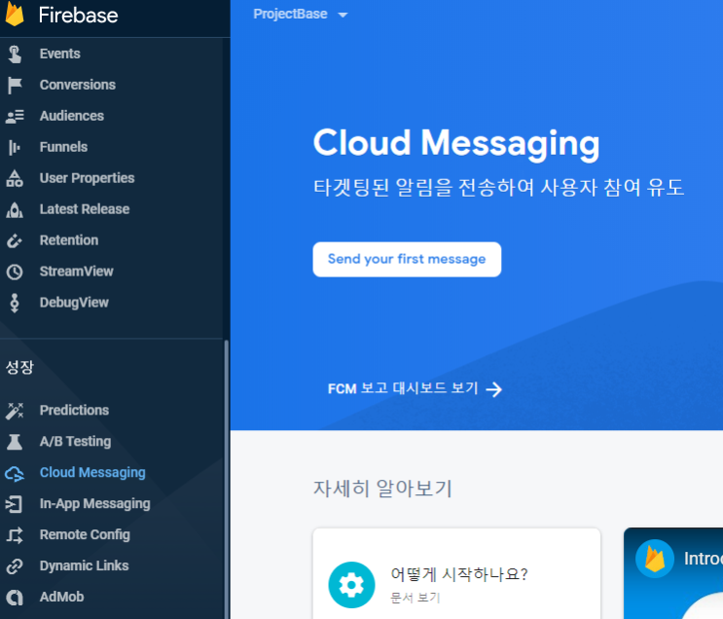
Task: Click the teal gear icon on the card
Action: [x=351, y=585]
